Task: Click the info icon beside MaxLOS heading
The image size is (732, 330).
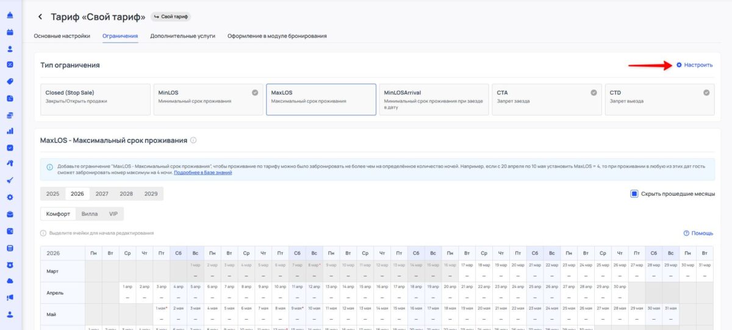Action: pos(193,140)
